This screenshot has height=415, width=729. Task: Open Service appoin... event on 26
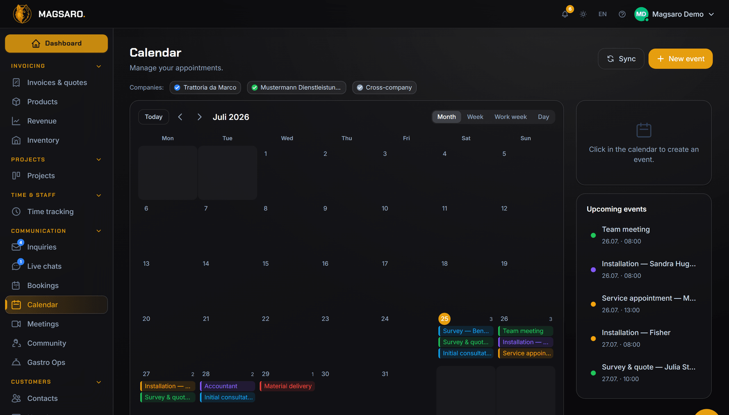[x=525, y=353]
